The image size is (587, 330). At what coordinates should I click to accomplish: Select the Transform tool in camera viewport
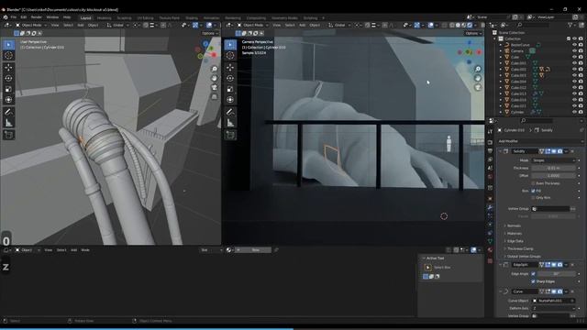click(x=230, y=100)
